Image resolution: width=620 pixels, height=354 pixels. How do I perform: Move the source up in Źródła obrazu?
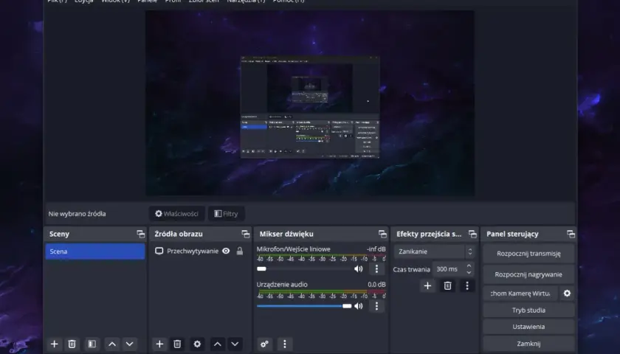[218, 344]
